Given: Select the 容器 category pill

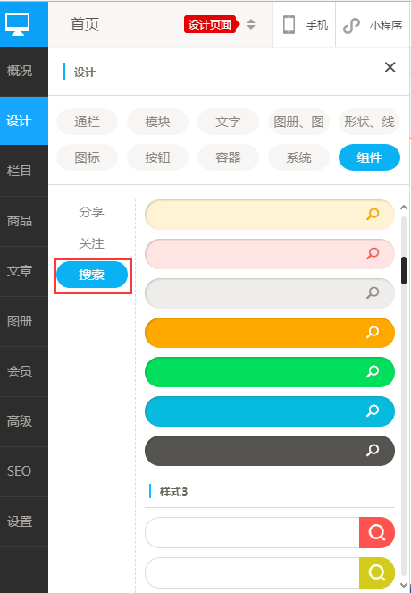Looking at the screenshot, I should click(x=228, y=157).
